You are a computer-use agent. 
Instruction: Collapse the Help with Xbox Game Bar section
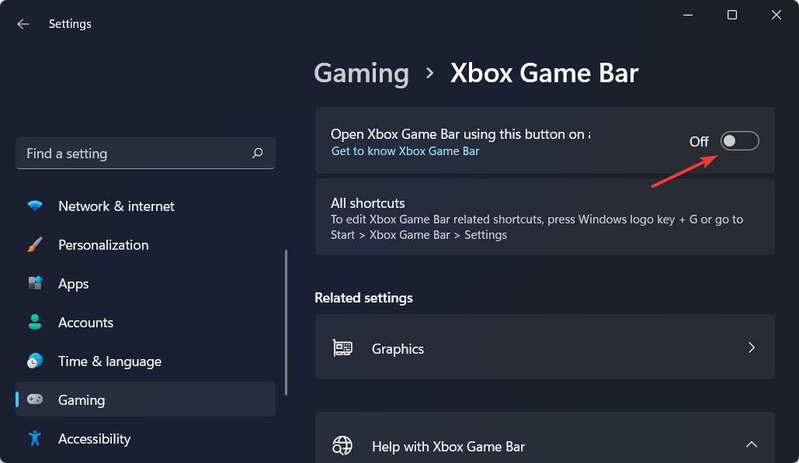coord(752,444)
